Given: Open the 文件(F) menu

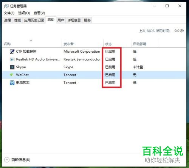Looking at the screenshot, I should coord(9,13).
